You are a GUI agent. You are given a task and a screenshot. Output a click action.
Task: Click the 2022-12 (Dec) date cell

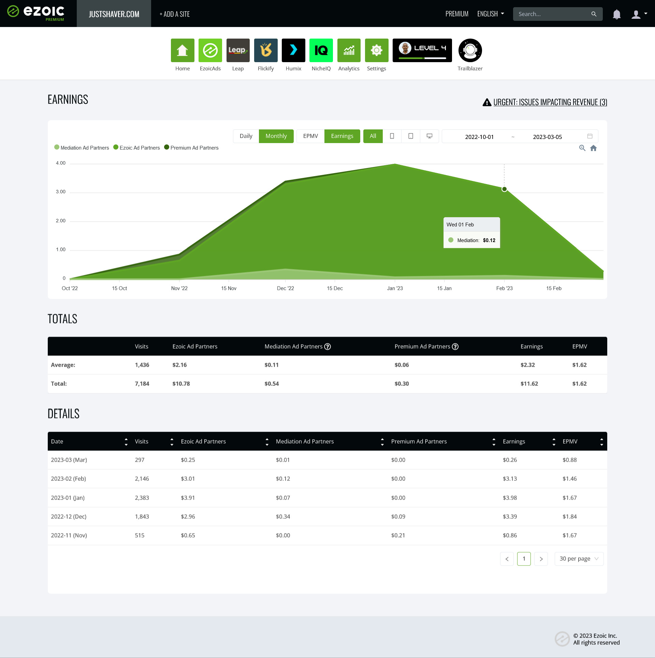69,517
